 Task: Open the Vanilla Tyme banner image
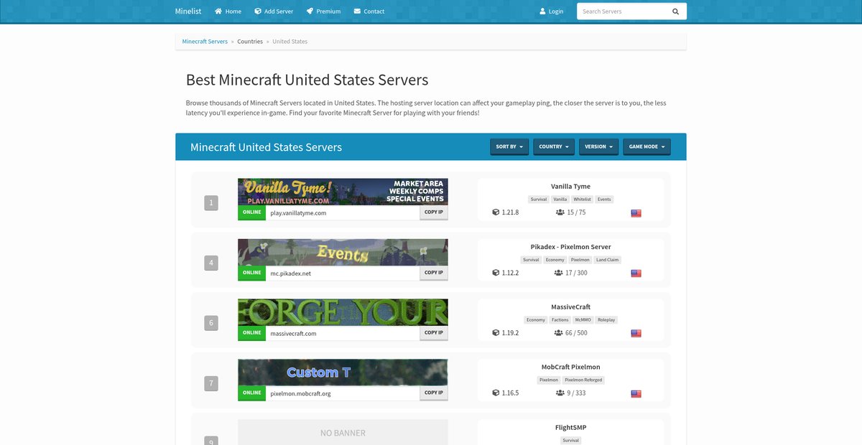click(x=343, y=192)
